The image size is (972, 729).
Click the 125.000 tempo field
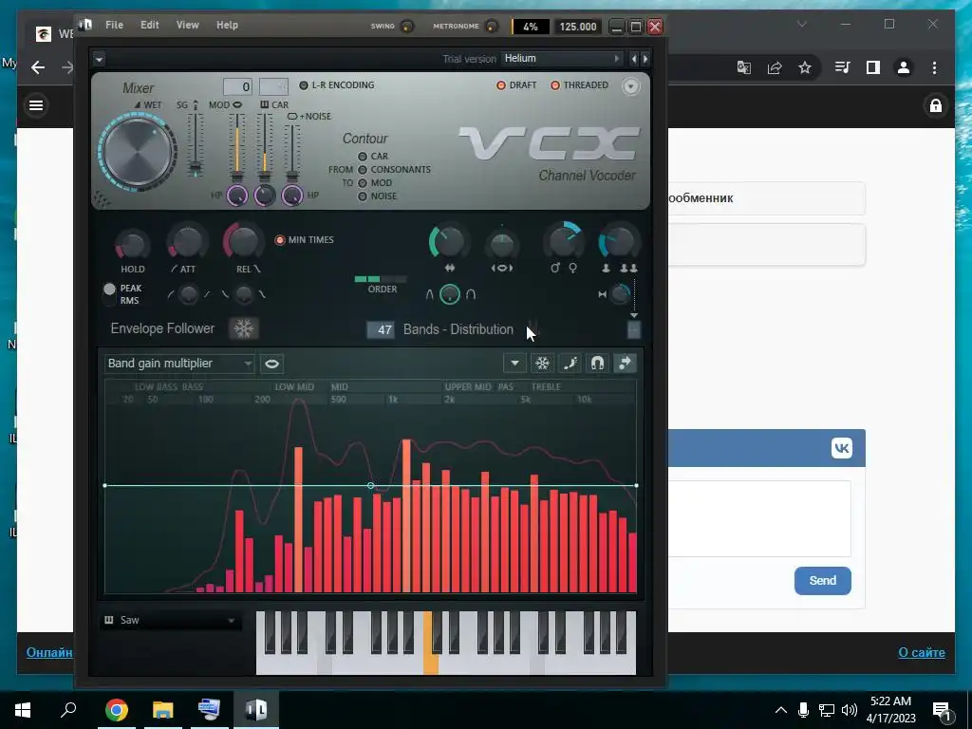tap(577, 27)
